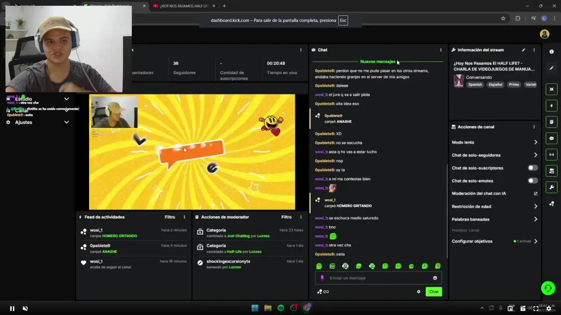Click the Conversando category thumbnail

458,80
